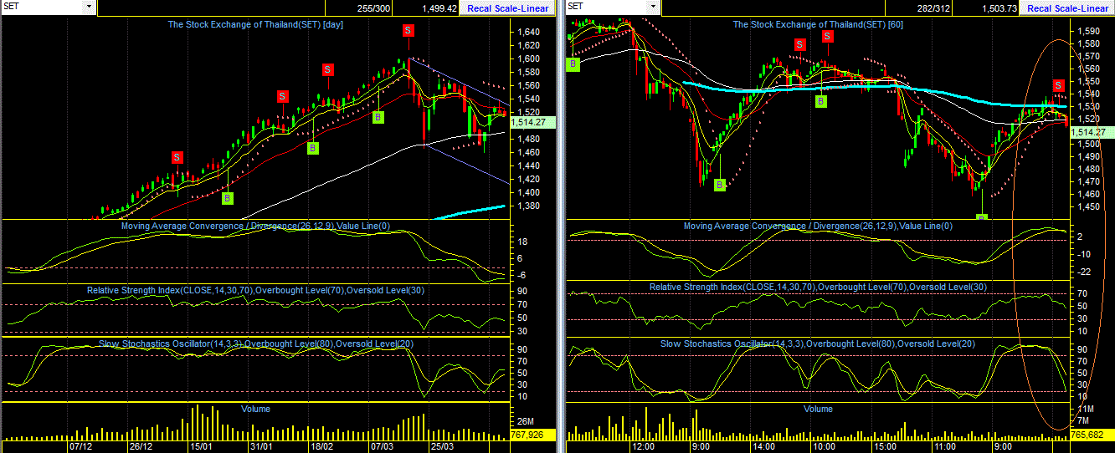Click the 15/01 date label on daily time axis
The image size is (1115, 453).
[x=200, y=447]
